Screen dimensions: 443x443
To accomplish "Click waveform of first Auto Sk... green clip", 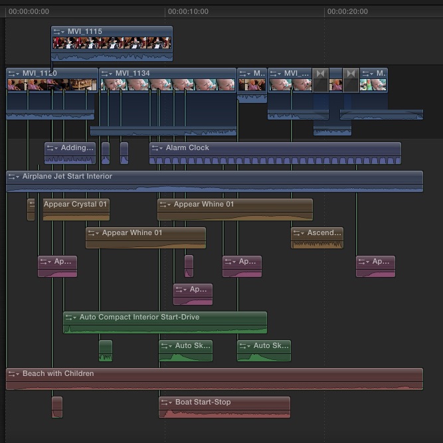I will coord(185,357).
